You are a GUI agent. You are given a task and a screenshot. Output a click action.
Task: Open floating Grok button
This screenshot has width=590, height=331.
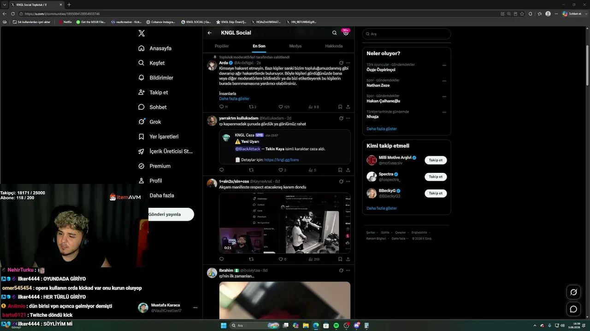click(x=573, y=292)
